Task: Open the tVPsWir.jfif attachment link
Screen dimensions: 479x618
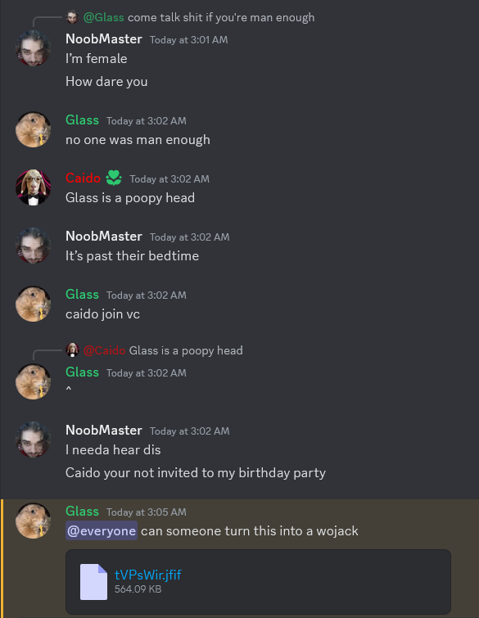Action: click(148, 575)
